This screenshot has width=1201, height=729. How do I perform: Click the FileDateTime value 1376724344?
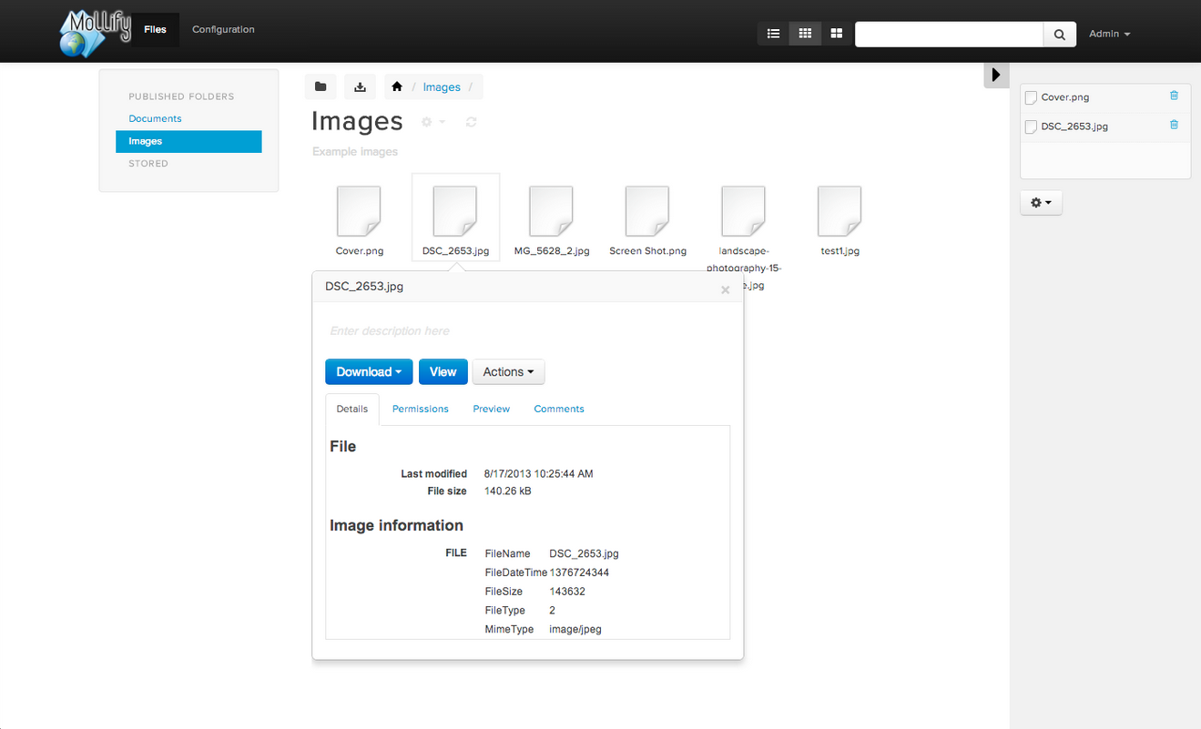pyautogui.click(x=579, y=572)
